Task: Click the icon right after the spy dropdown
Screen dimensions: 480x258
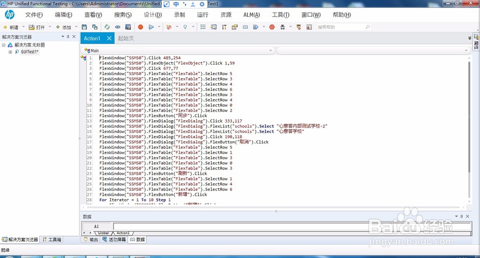Action: click(299, 27)
